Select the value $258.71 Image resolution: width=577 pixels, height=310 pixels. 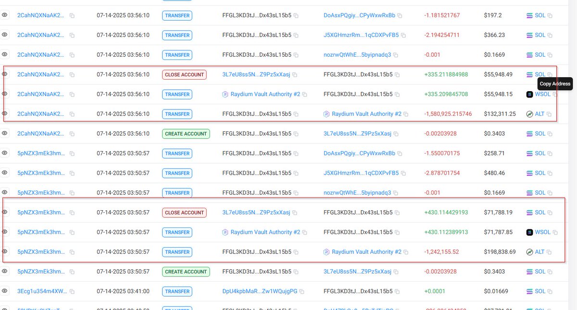(x=494, y=153)
